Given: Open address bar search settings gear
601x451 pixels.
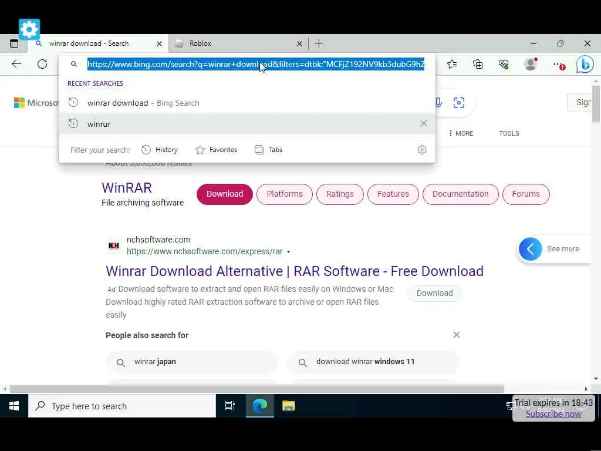Looking at the screenshot, I should pyautogui.click(x=421, y=150).
